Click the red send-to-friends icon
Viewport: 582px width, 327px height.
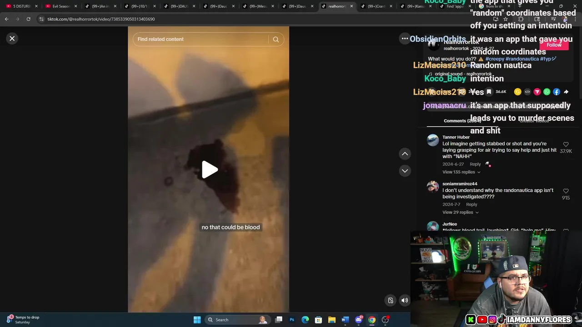[x=537, y=92]
